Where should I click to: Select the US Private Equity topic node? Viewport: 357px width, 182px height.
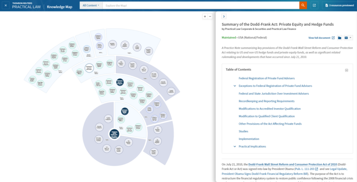coord(137,47)
